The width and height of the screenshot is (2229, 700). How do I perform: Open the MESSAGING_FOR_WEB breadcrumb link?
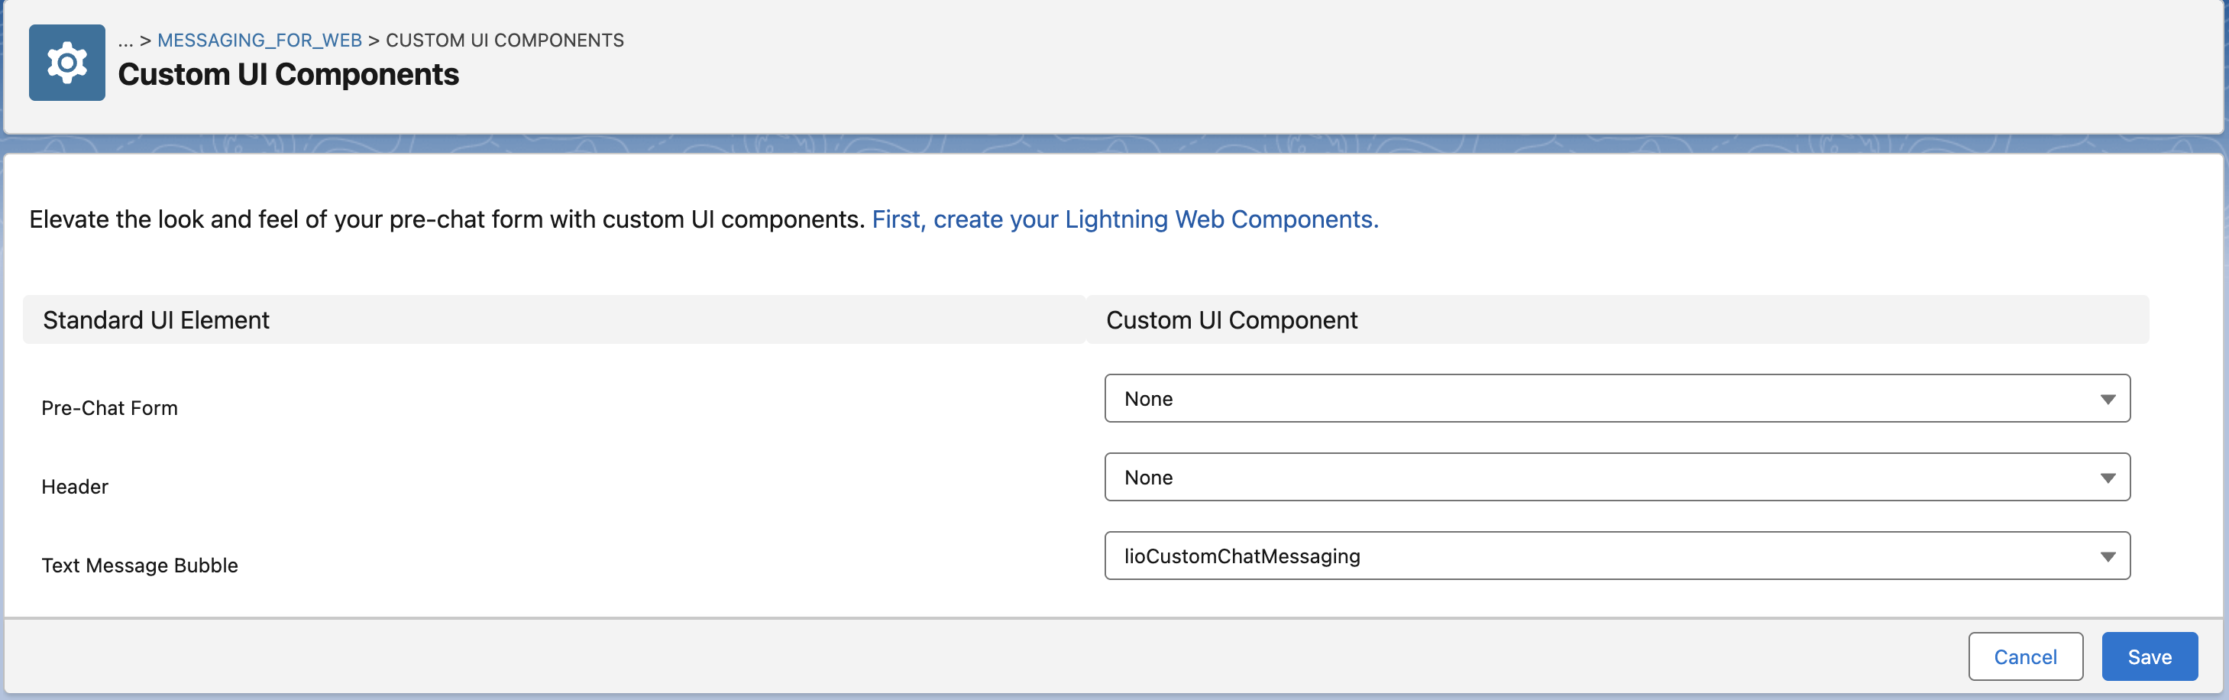click(260, 40)
